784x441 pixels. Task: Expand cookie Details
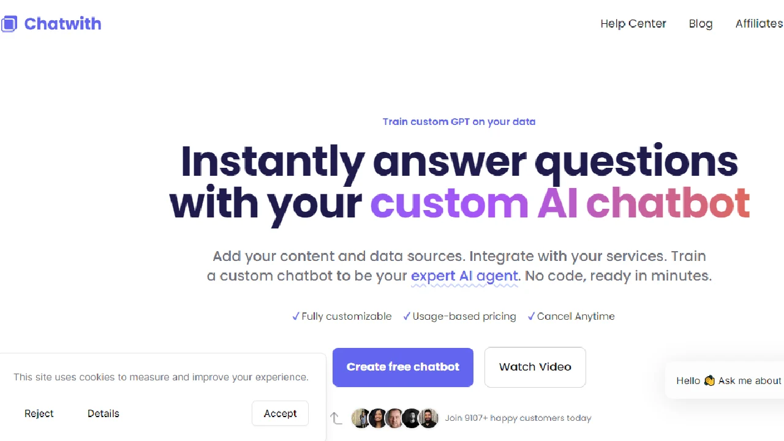(103, 413)
